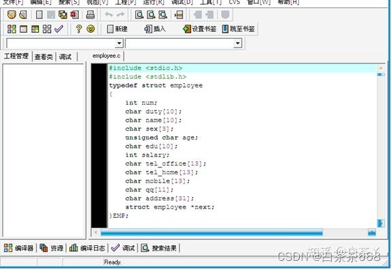Create a new source file via toolbar icon
This screenshot has width=391, height=269.
(x=39, y=15)
